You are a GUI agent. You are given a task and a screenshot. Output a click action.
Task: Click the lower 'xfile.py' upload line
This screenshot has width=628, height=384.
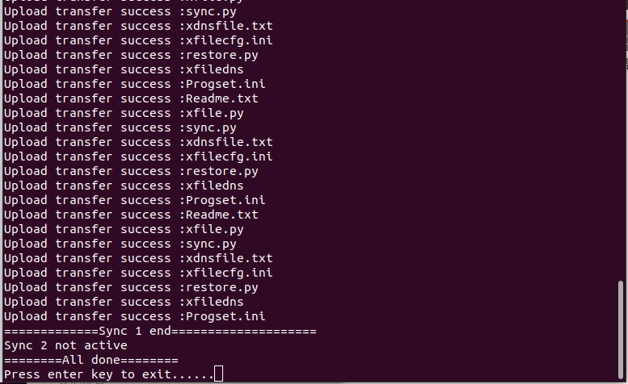124,229
